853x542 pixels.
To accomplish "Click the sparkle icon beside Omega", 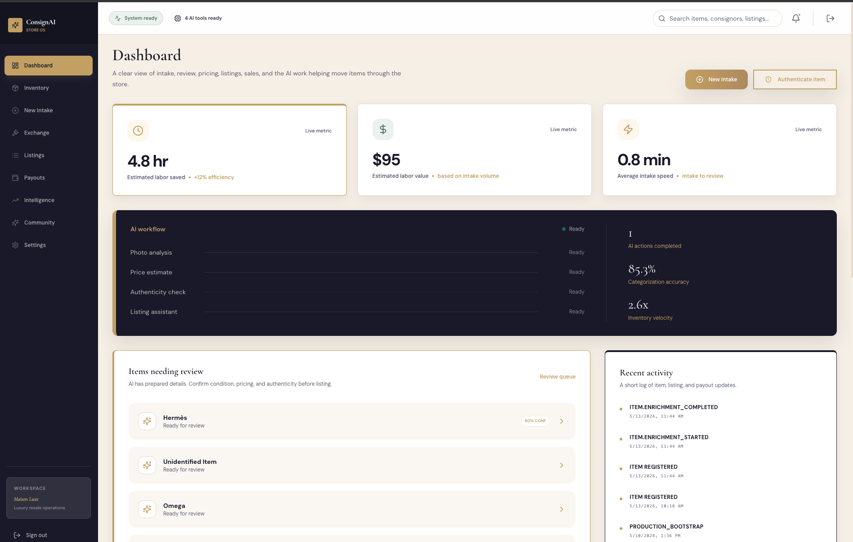I will click(x=147, y=509).
